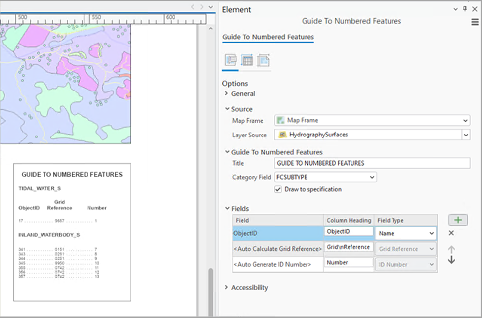Open disabled Grid Reference field type dropdown

click(405, 249)
